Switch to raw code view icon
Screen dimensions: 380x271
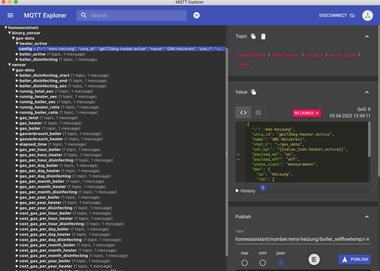243,113
